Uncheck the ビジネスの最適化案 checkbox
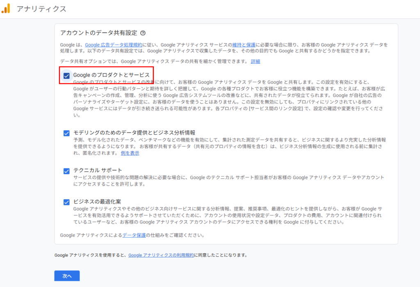Viewport: 420px width, 287px height. [66, 202]
